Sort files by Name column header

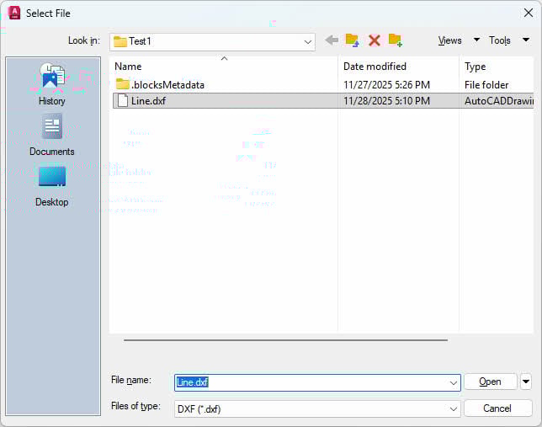(x=224, y=66)
